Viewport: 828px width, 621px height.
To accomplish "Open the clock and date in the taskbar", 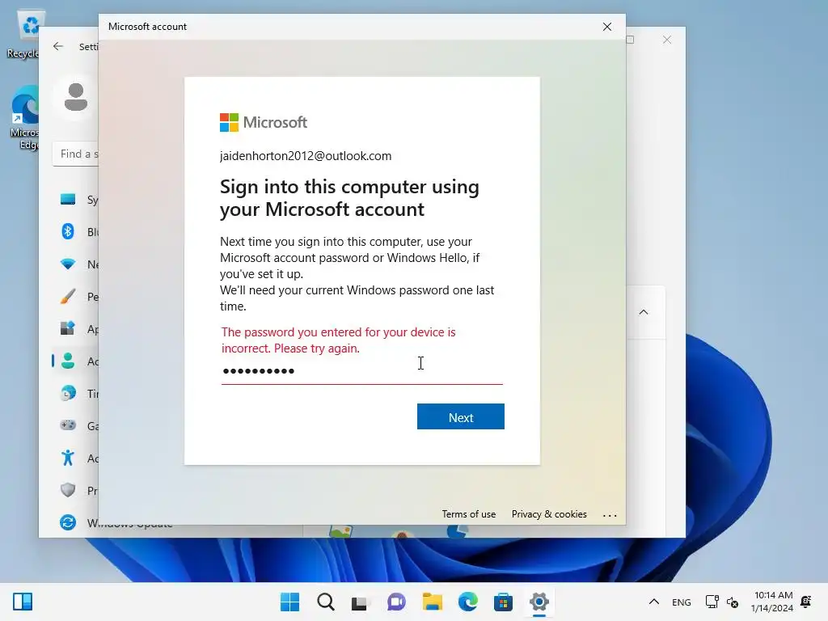I will [x=772, y=602].
